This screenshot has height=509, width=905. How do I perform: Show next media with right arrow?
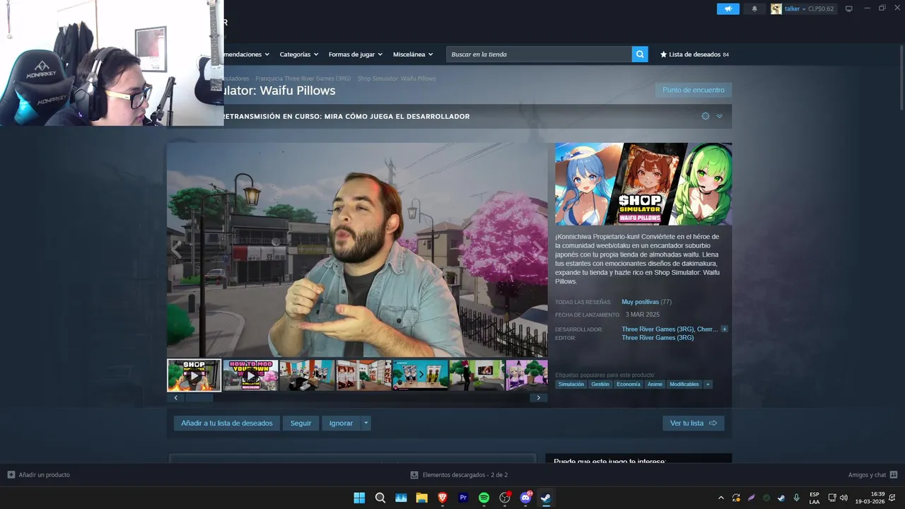537,249
